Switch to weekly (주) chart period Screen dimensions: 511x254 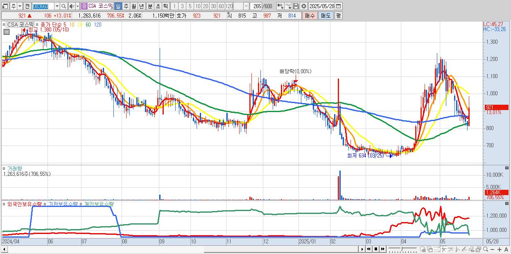coord(126,6)
